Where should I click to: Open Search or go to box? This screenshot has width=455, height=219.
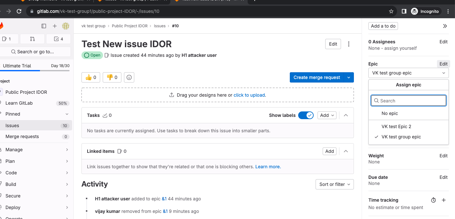point(35,52)
